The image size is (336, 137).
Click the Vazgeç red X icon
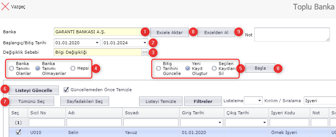point(5,6)
